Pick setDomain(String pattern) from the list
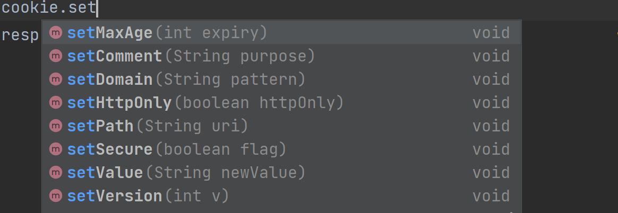The width and height of the screenshot is (618, 213). 282,79
